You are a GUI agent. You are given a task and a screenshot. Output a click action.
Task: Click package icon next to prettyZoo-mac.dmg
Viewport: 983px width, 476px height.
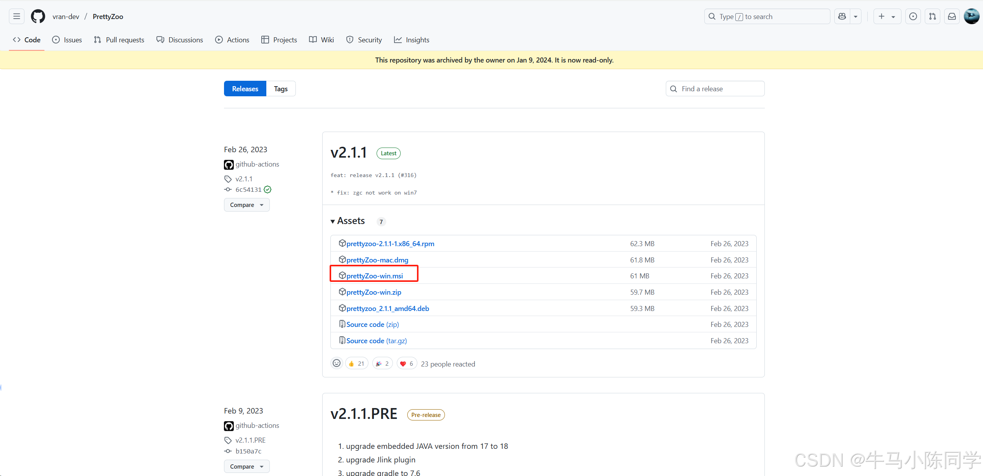pyautogui.click(x=342, y=259)
